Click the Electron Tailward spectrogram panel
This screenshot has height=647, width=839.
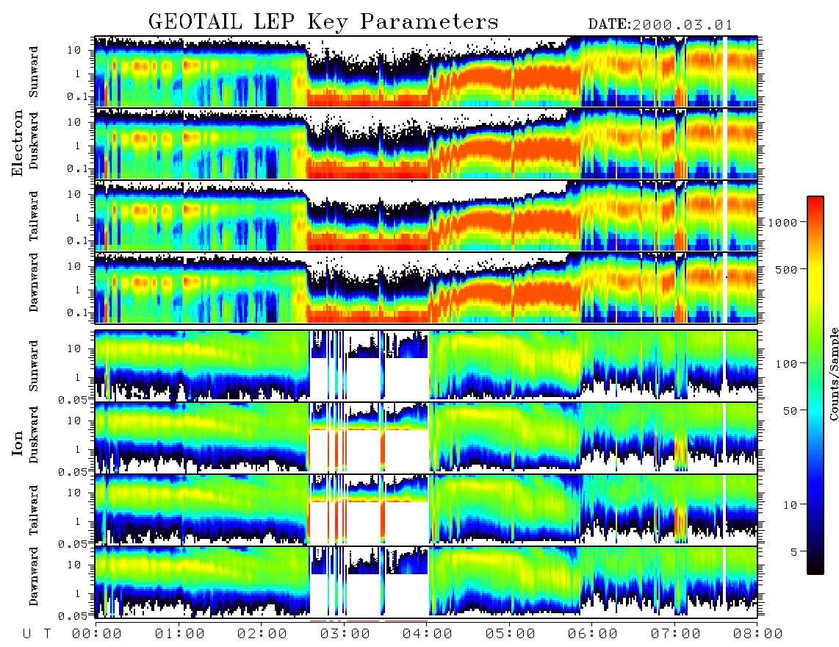pyautogui.click(x=426, y=215)
